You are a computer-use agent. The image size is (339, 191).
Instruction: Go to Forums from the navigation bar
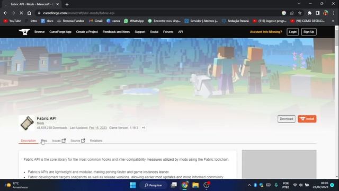(x=168, y=32)
